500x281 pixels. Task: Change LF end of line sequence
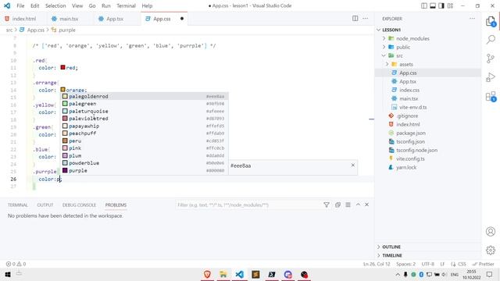coord(442,264)
